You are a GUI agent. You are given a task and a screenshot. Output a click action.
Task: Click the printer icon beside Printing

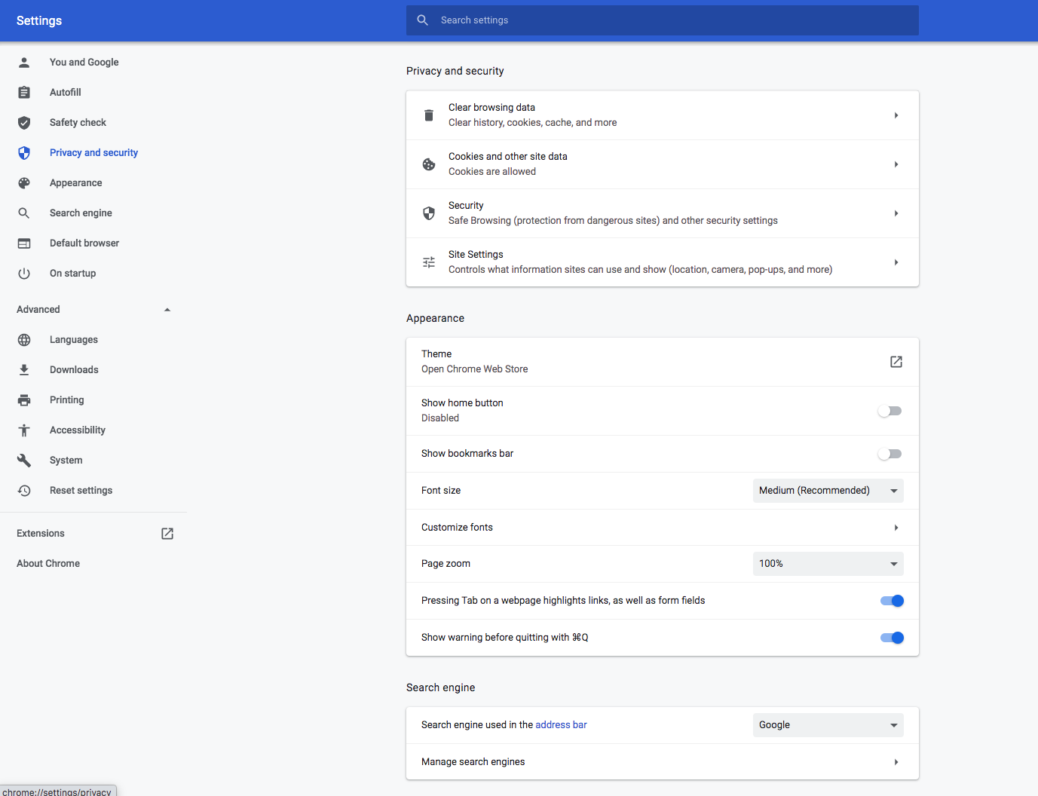24,400
